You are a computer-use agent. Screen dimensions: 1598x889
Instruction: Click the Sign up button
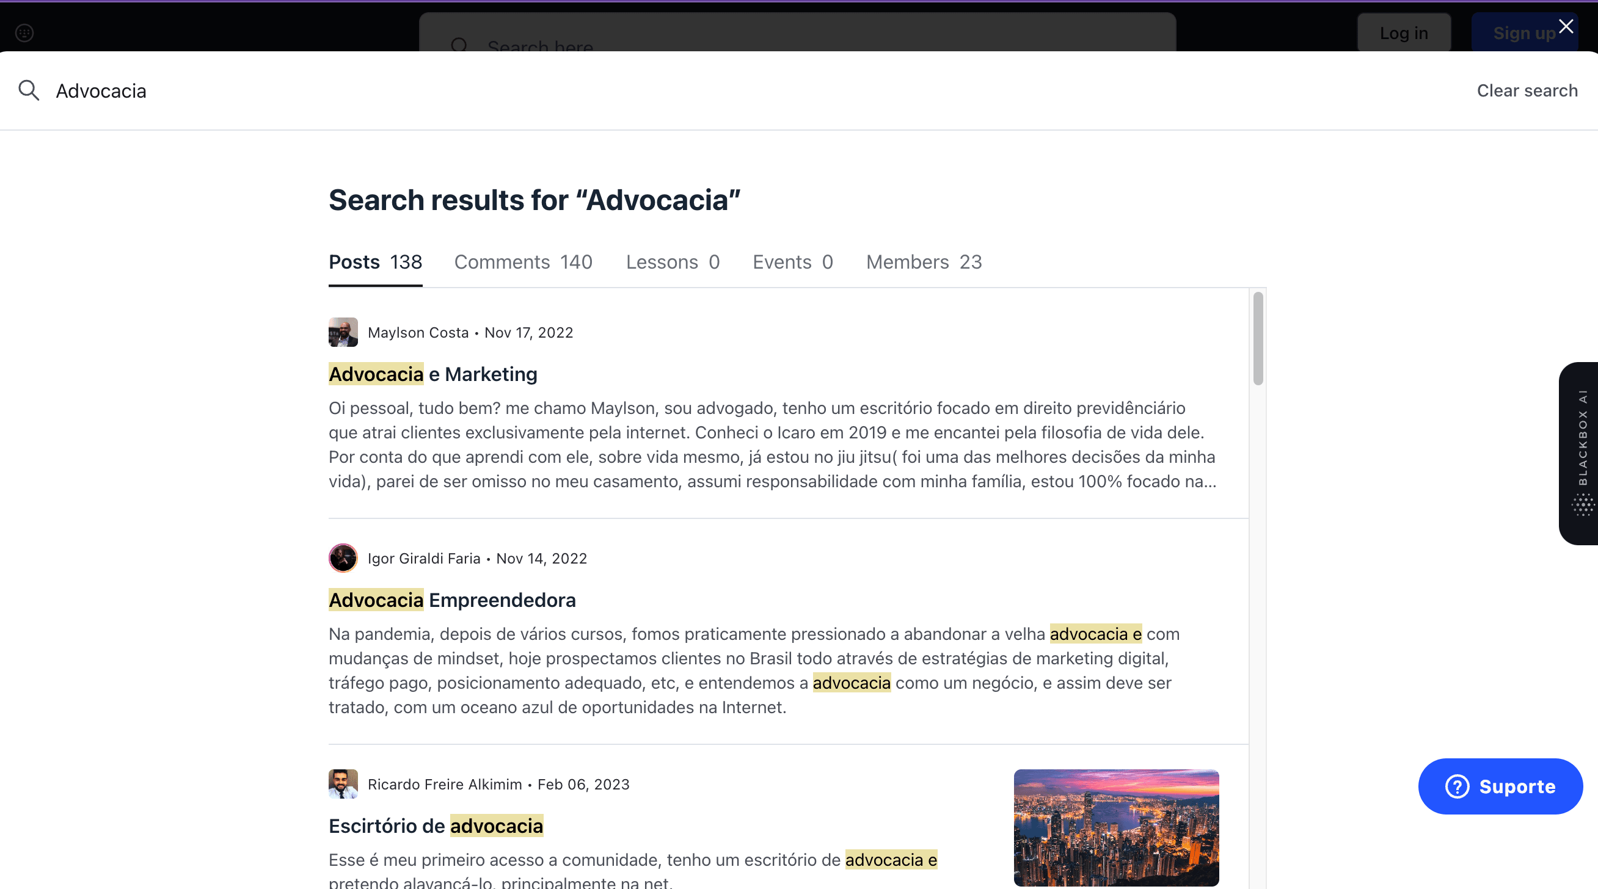coord(1524,33)
